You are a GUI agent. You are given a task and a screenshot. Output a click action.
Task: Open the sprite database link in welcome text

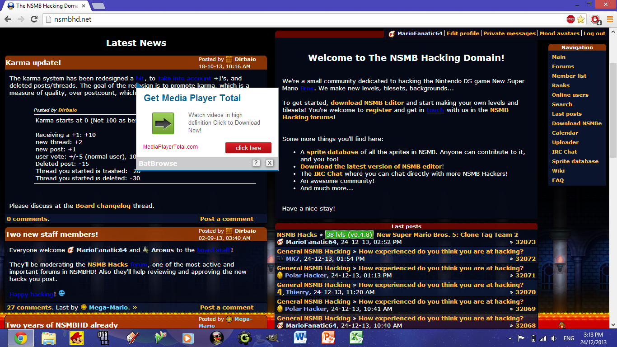(332, 152)
